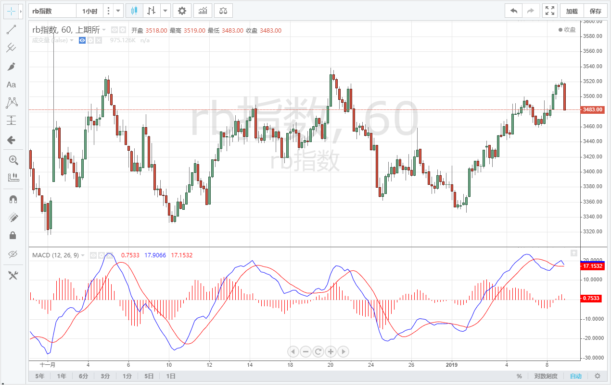The width and height of the screenshot is (611, 385).
Task: Select the 1年 time range
Action: 61,376
